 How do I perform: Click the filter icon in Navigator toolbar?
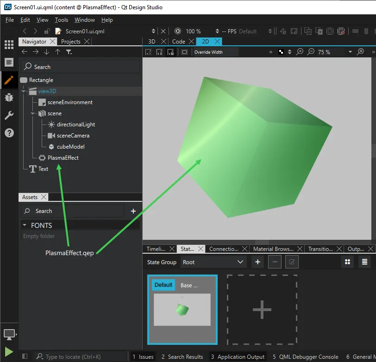pyautogui.click(x=69, y=52)
